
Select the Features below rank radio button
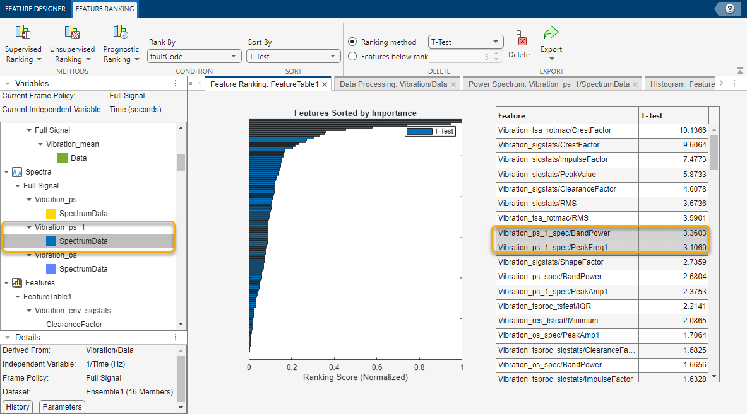click(x=353, y=56)
